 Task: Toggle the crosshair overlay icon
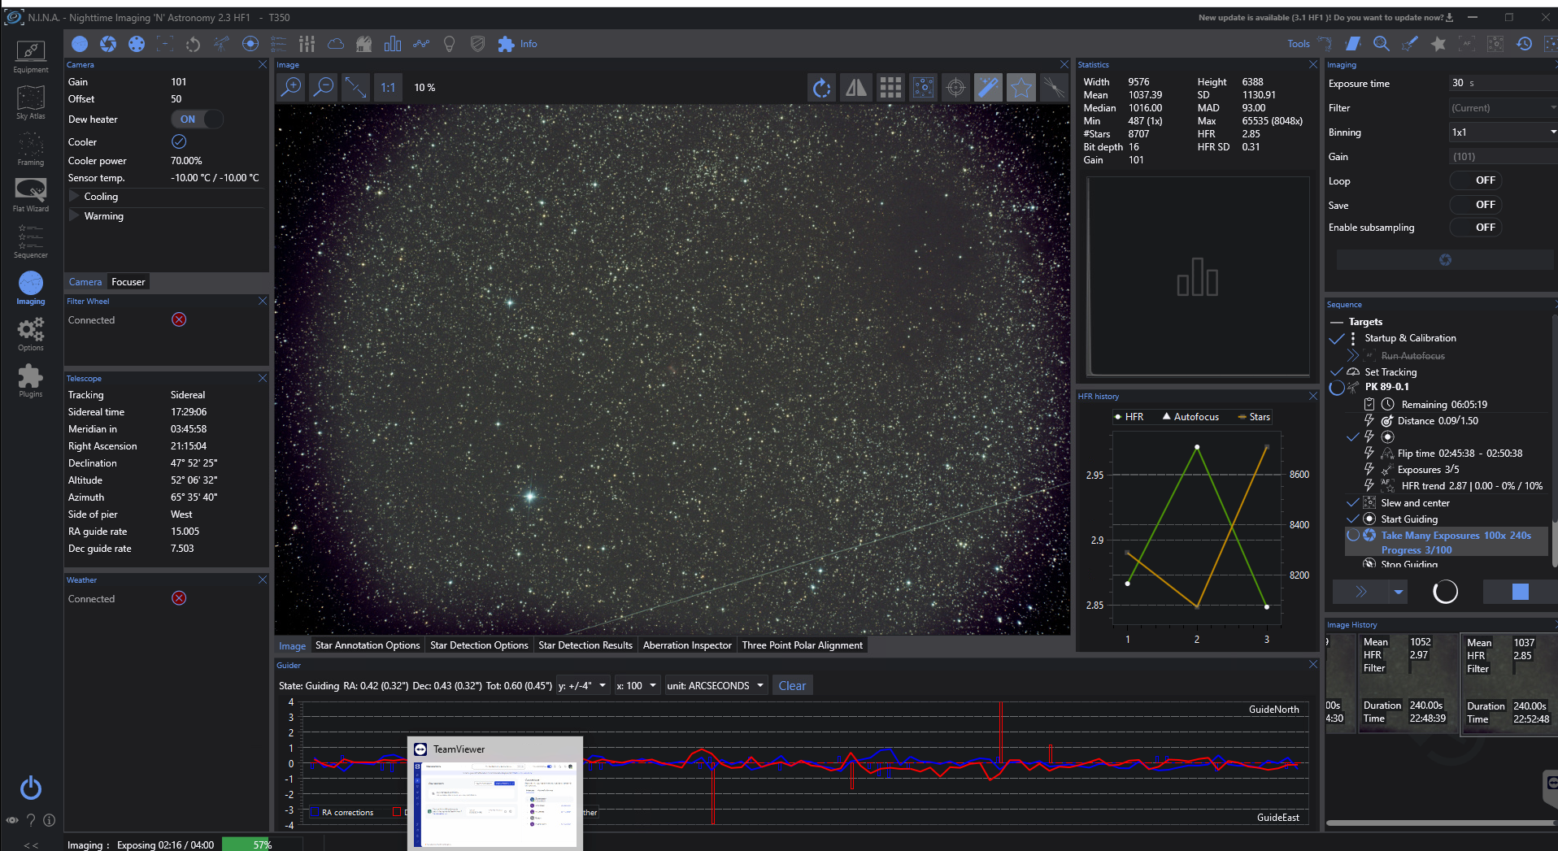tap(956, 87)
